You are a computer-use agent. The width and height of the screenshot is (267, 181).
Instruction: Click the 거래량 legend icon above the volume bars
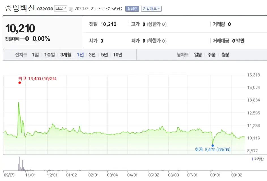coord(253,158)
